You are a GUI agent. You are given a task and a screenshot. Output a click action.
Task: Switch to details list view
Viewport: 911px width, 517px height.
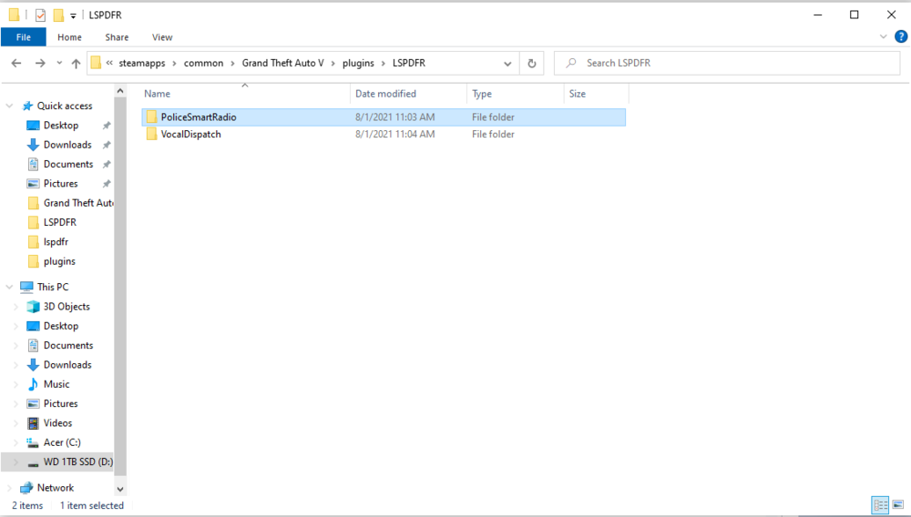pyautogui.click(x=880, y=505)
